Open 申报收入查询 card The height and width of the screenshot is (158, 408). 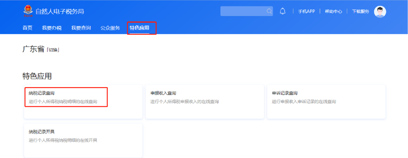[205, 102]
